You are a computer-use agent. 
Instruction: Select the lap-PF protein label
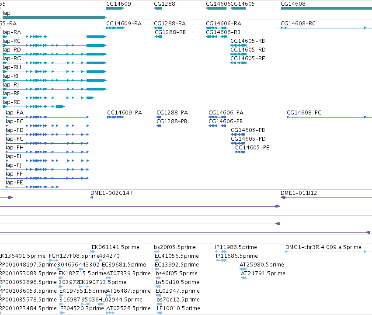point(14,174)
